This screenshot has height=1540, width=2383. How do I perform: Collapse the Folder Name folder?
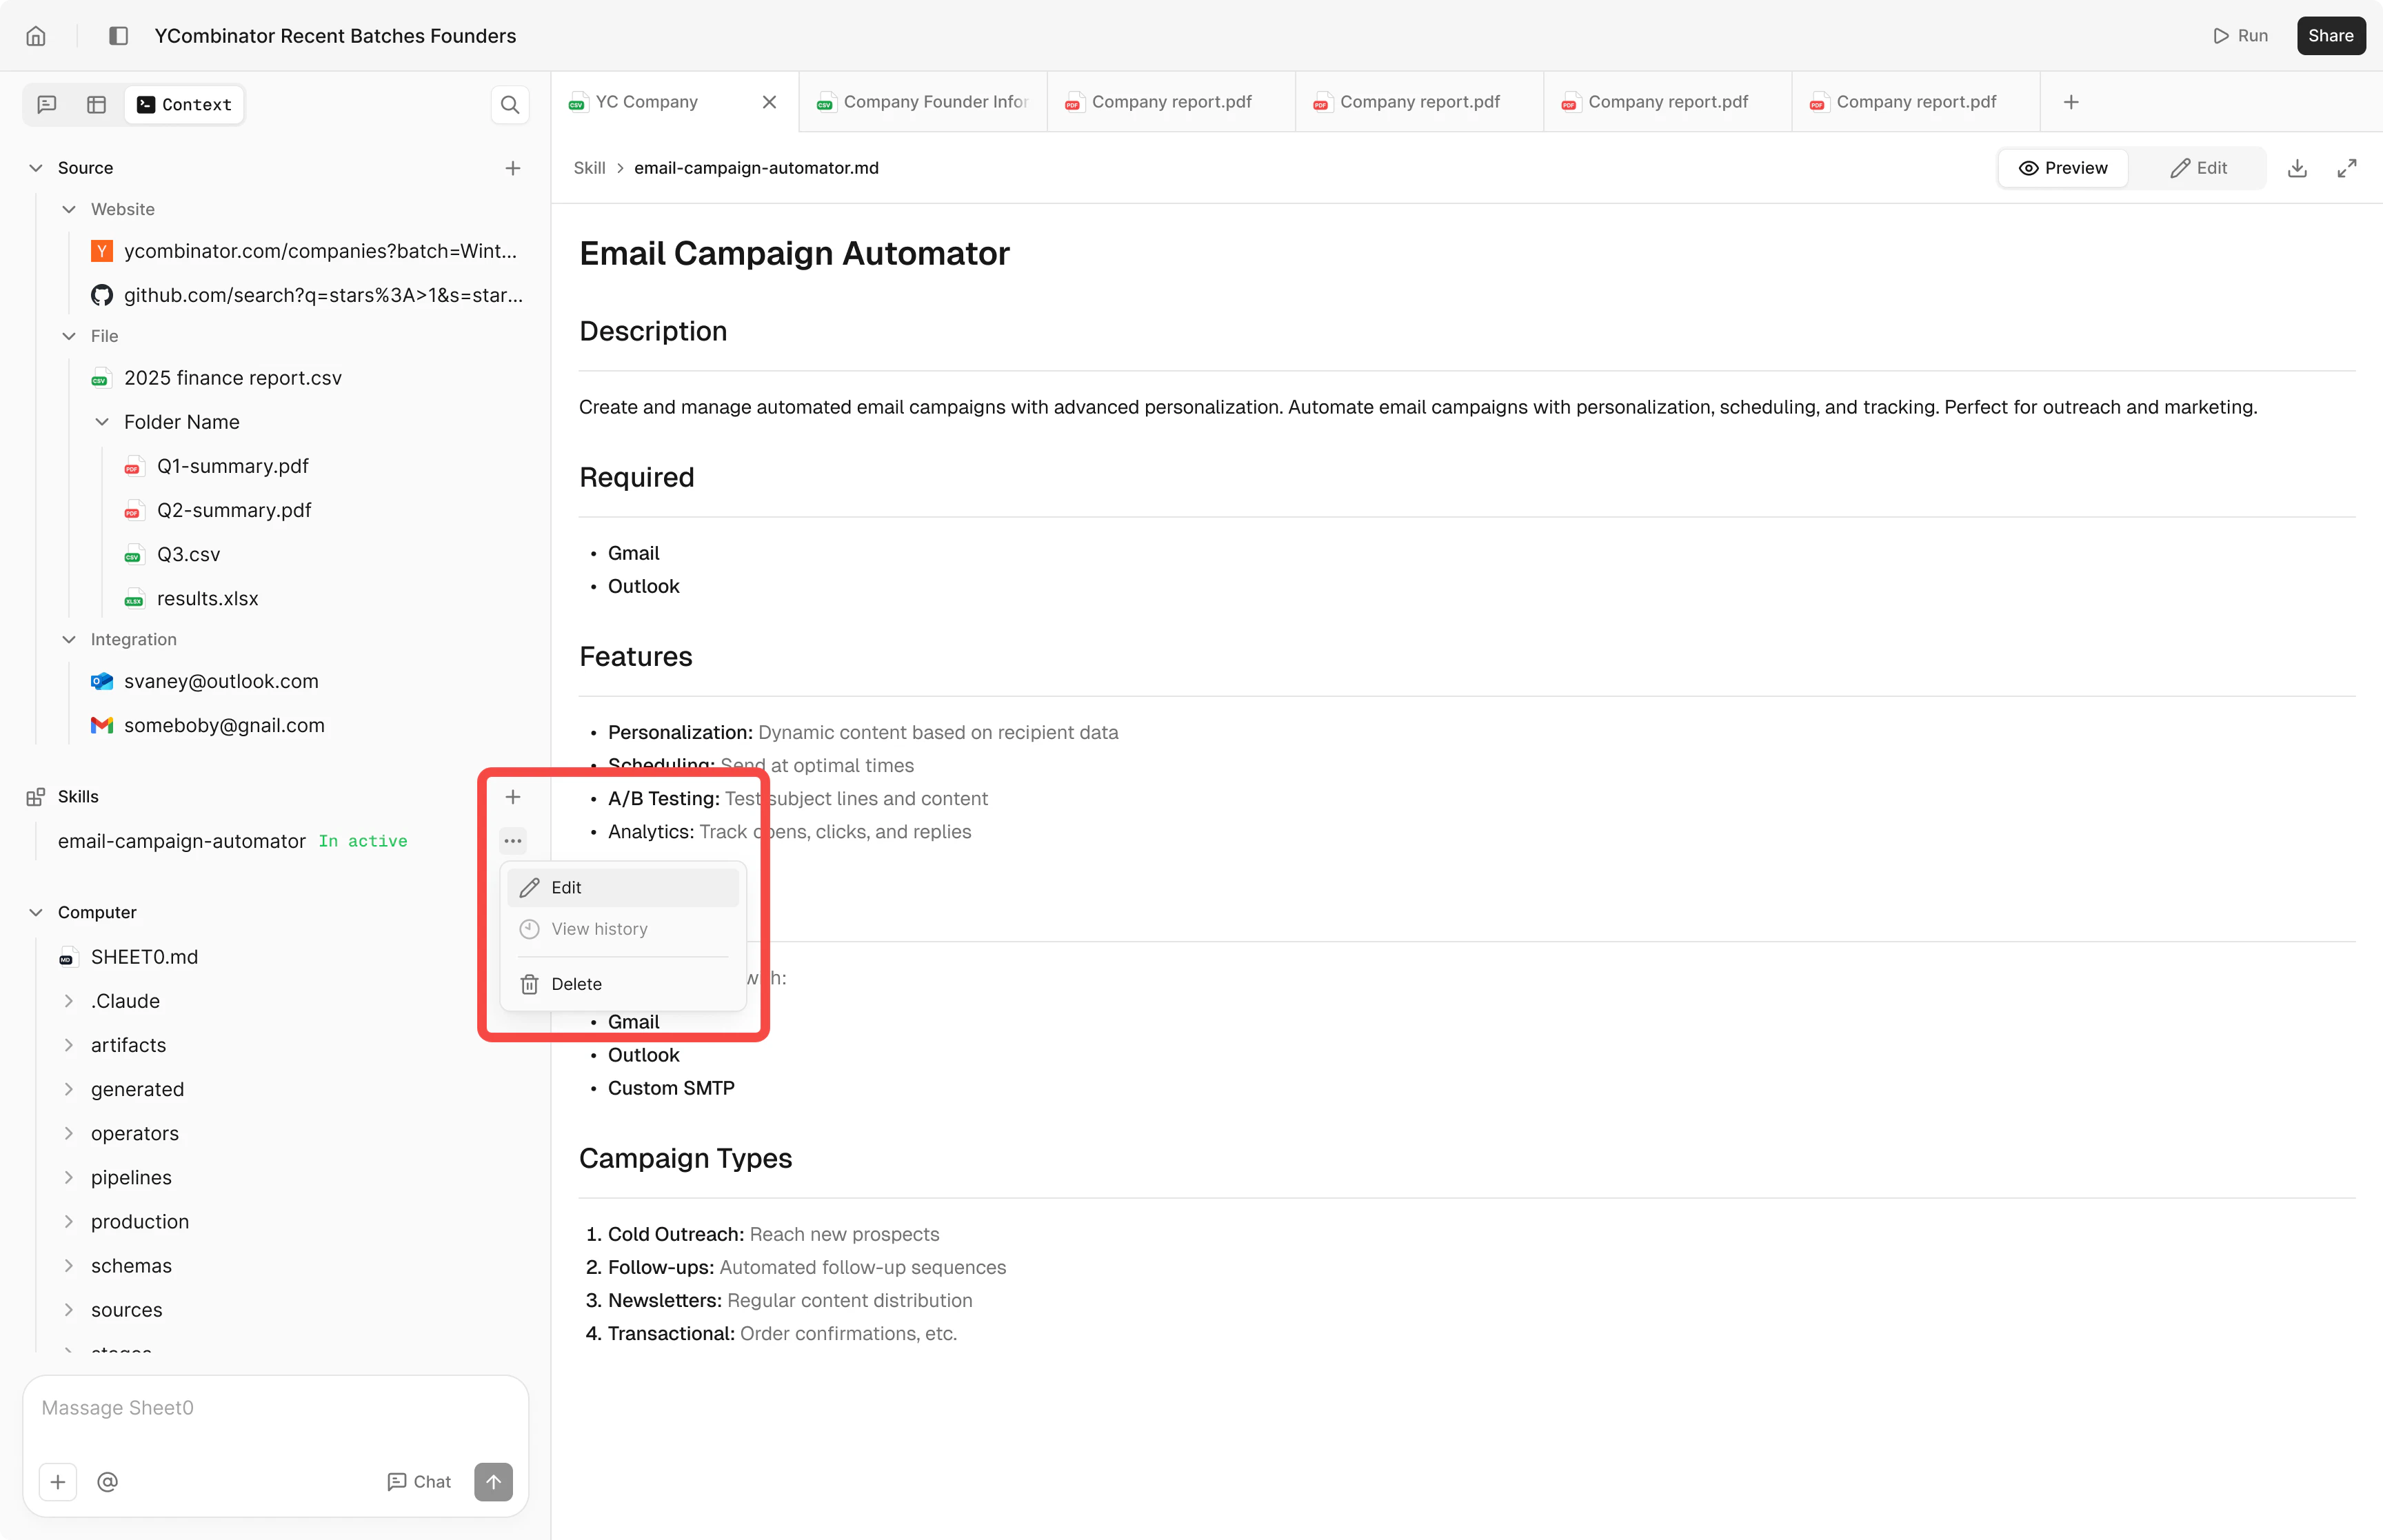coord(102,422)
